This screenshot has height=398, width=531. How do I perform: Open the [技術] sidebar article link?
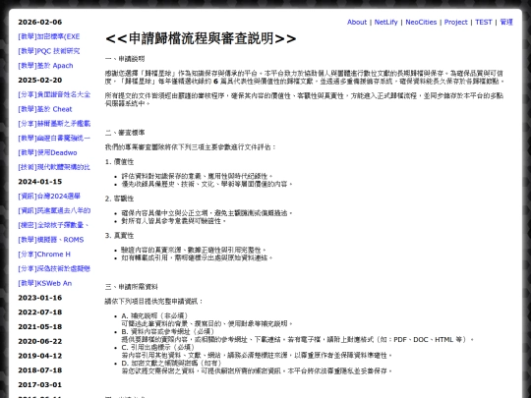click(x=54, y=167)
